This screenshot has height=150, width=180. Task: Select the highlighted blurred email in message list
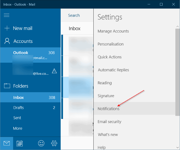point(77,87)
